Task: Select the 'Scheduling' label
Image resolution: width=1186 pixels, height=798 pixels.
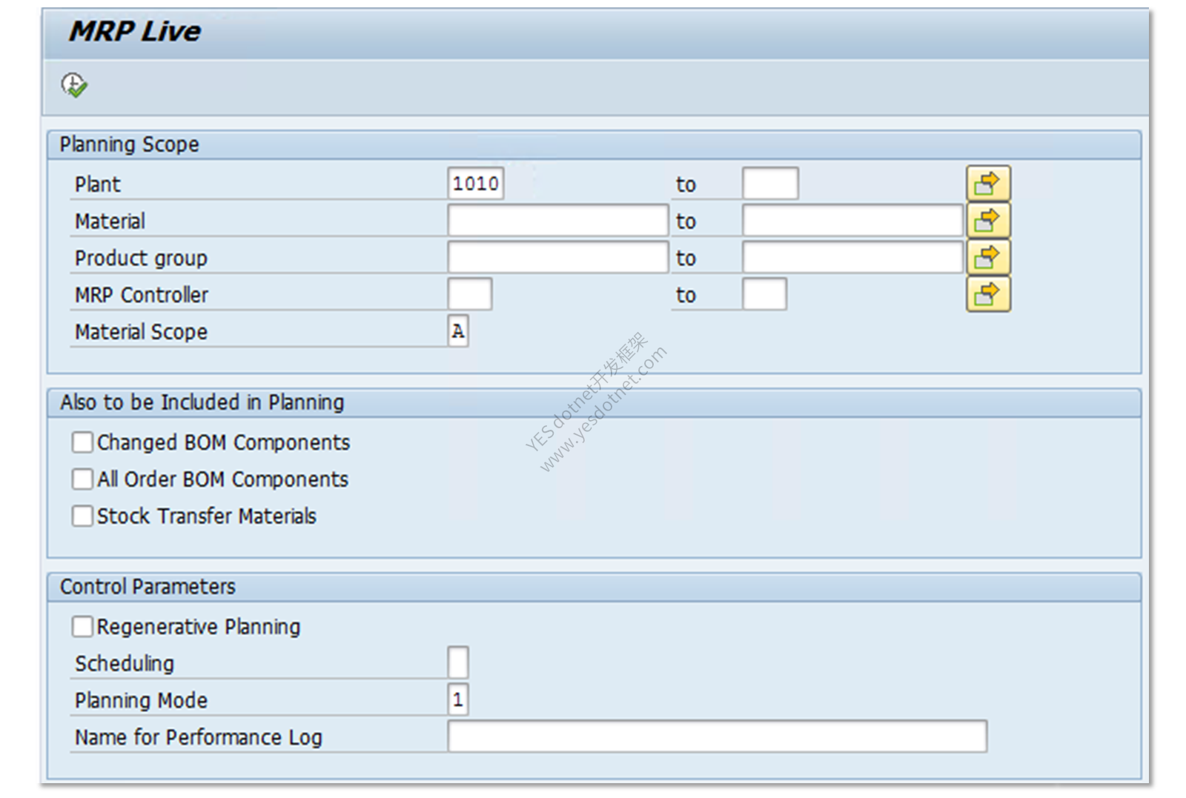Action: point(125,663)
